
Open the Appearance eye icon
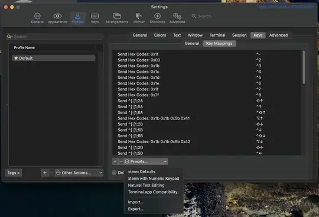click(x=57, y=18)
